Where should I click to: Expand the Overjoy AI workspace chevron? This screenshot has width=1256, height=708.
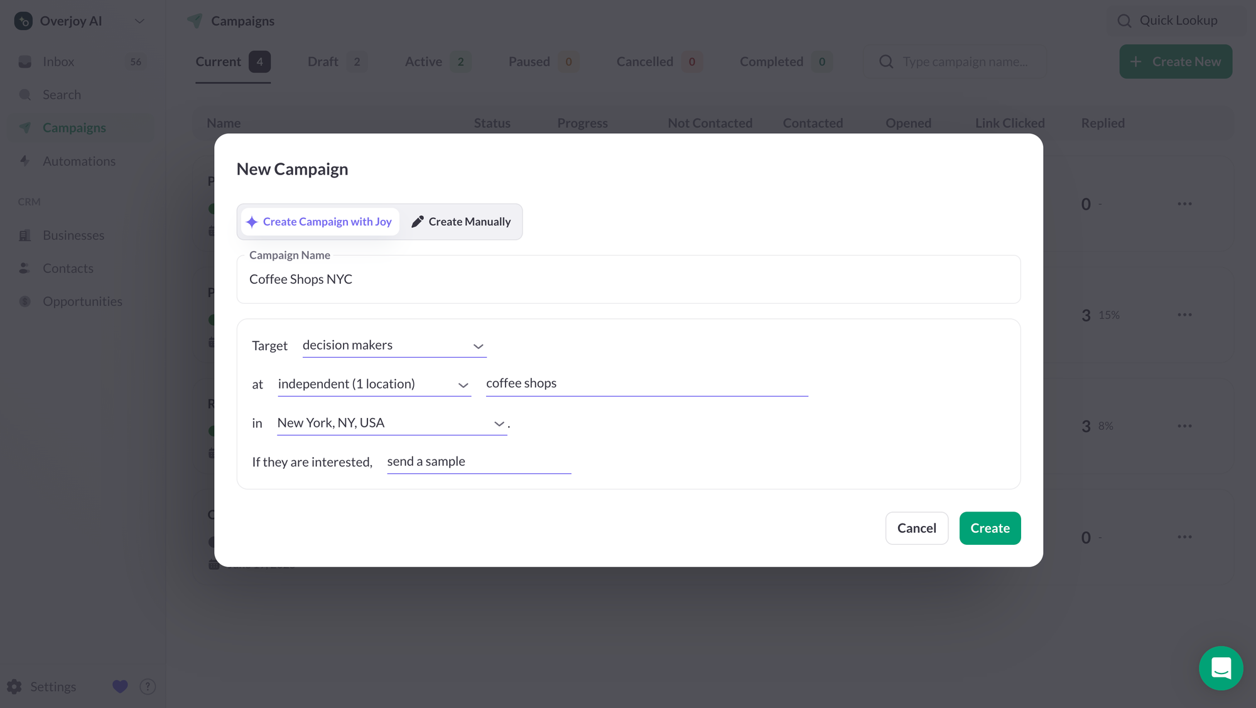point(139,21)
